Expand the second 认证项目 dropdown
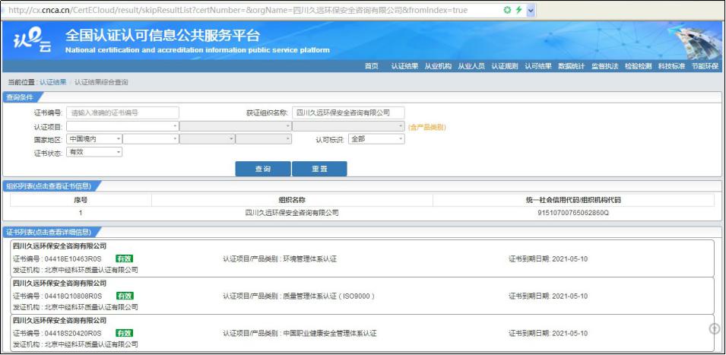The height and width of the screenshot is (355, 726). tap(236, 126)
